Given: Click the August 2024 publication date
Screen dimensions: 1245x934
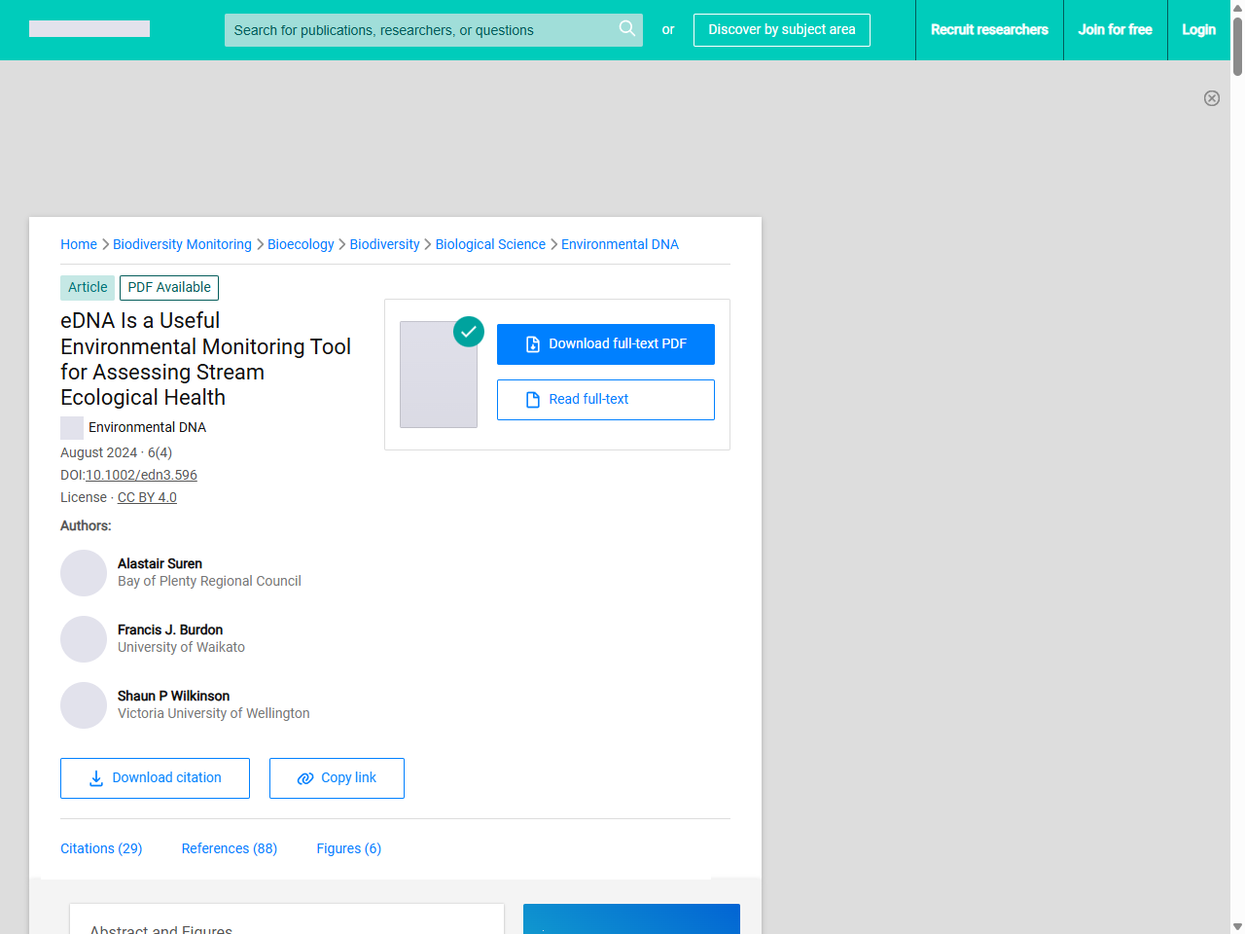Looking at the screenshot, I should pos(98,452).
